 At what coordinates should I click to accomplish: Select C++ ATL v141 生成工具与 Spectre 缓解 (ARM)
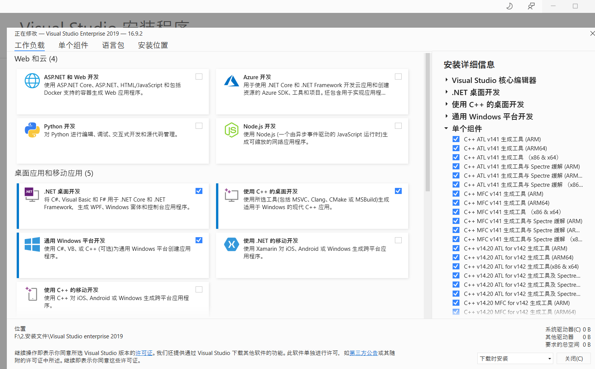[522, 166]
